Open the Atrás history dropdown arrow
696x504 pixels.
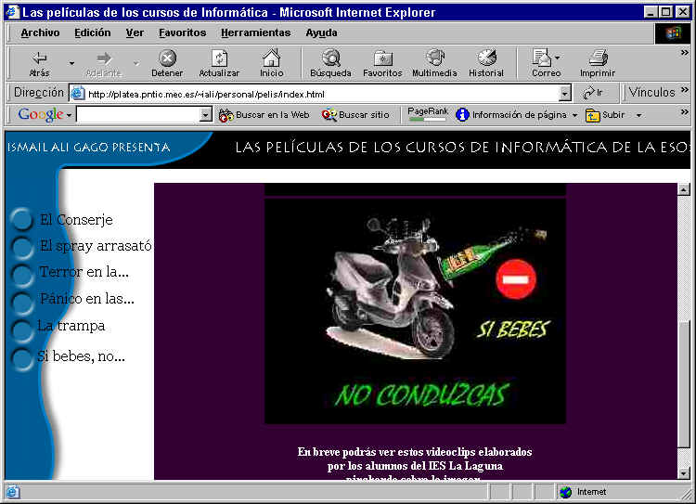[71, 63]
